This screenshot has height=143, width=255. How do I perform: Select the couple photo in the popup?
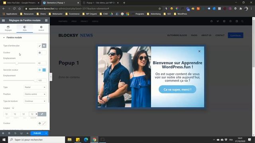[x=124, y=77]
